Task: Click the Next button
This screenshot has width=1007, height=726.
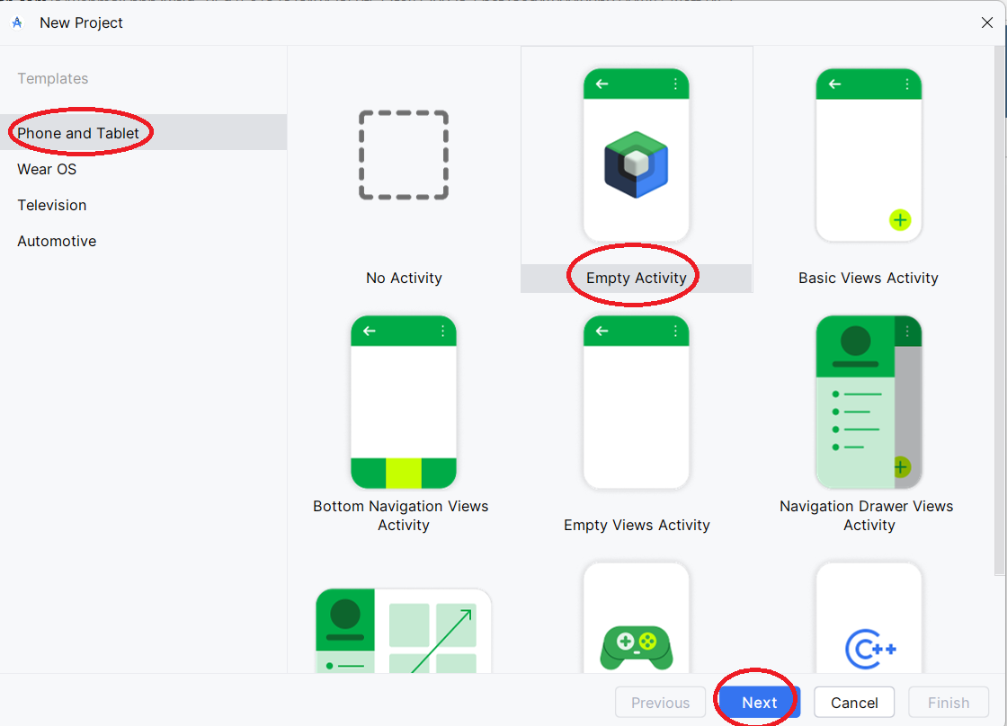Action: click(759, 703)
